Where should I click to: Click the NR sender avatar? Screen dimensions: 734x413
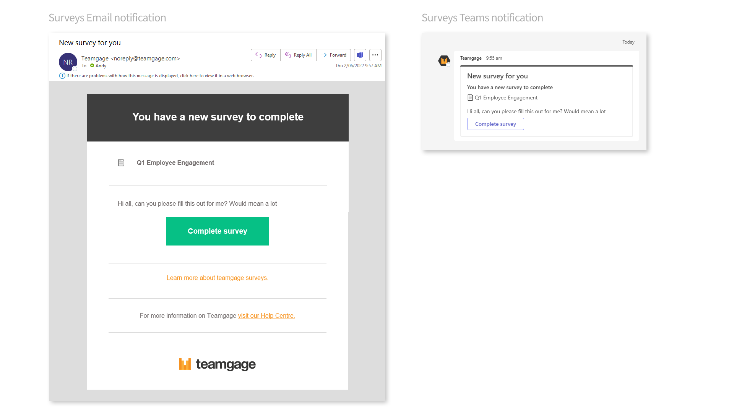coord(68,62)
